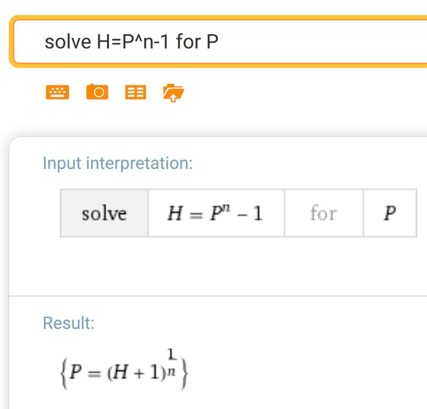Click the 'Input interpretation:' heading
This screenshot has height=409, width=427.
118,163
